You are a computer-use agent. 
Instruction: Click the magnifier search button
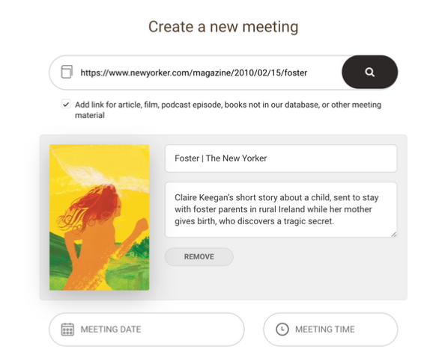click(370, 72)
